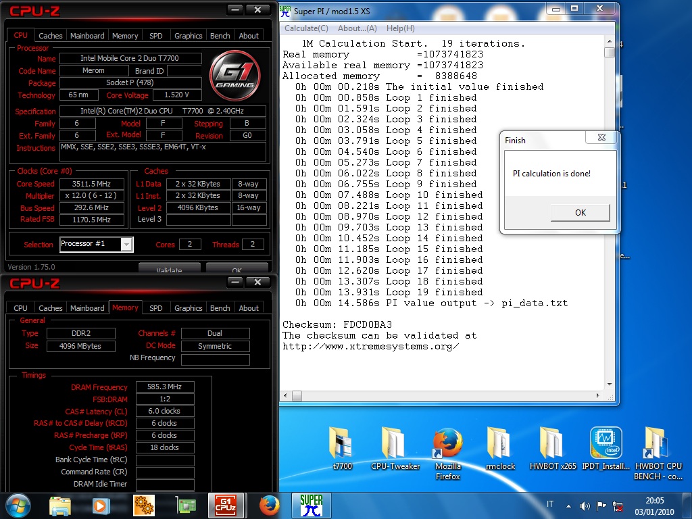Switch to Memory tab in the top CPU-Z window

coord(125,36)
